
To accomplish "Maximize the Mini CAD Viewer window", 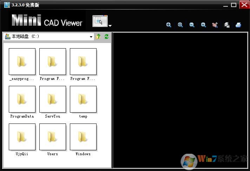I will point(234,5).
